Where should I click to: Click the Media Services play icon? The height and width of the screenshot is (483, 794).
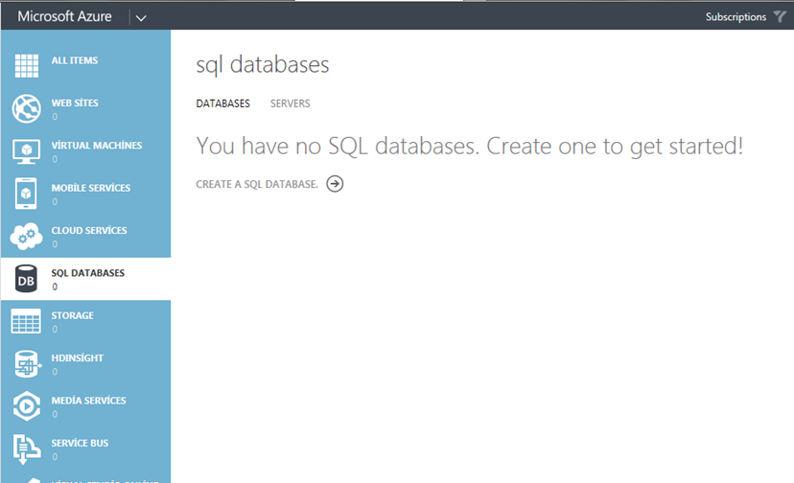(26, 406)
